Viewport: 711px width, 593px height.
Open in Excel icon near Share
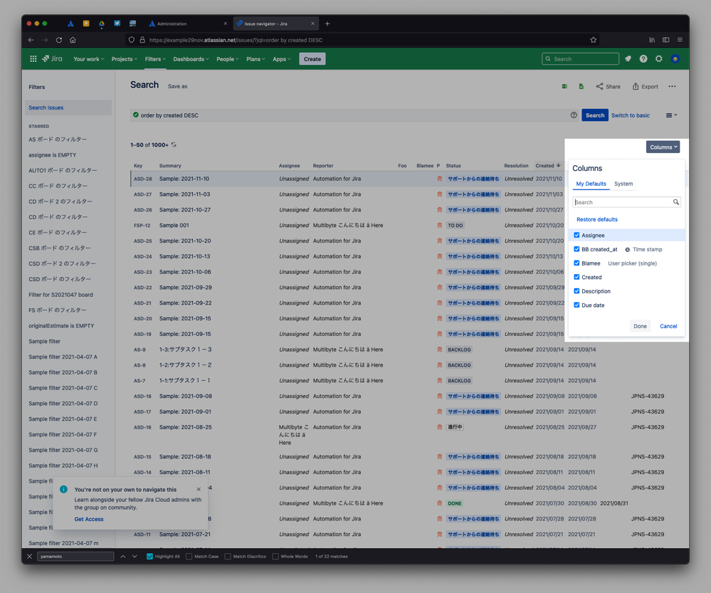(x=564, y=86)
